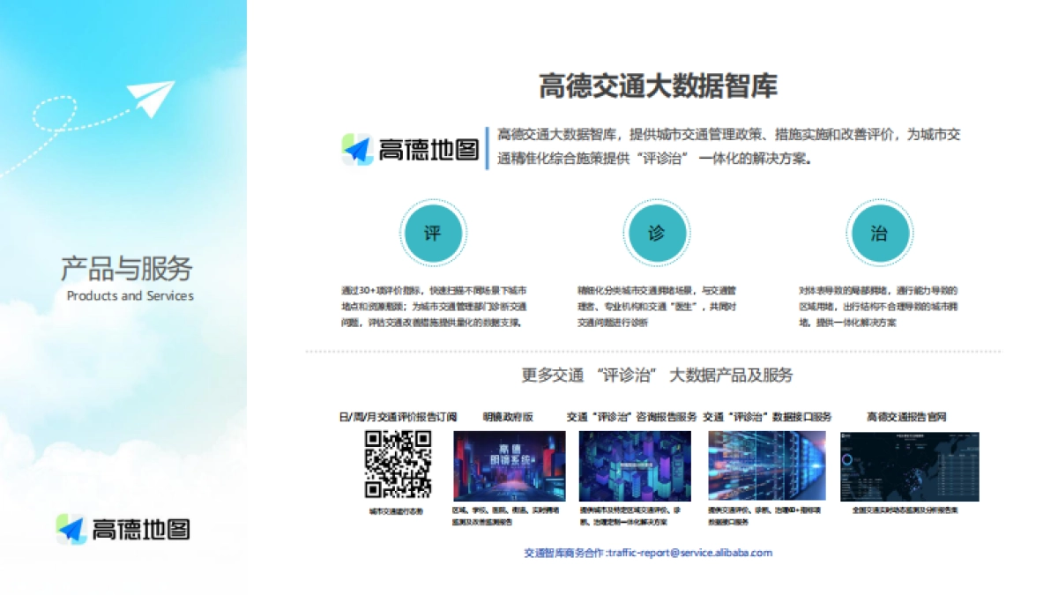
Task: Open the 交通"评诊治"咨询报告服务 thumbnail
Action: click(x=633, y=465)
